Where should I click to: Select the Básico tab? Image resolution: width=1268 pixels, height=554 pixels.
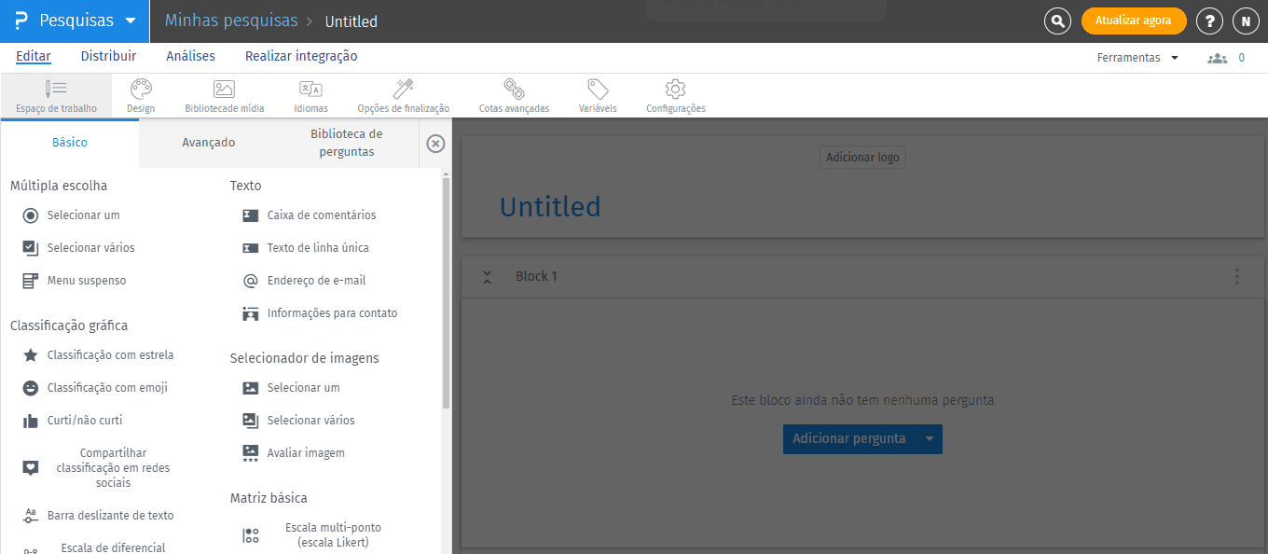70,143
